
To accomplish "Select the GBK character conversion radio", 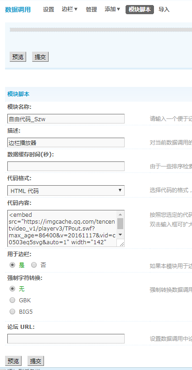I will pos(12,300).
